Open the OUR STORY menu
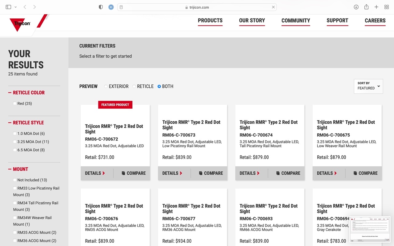394x246 pixels. [x=252, y=21]
